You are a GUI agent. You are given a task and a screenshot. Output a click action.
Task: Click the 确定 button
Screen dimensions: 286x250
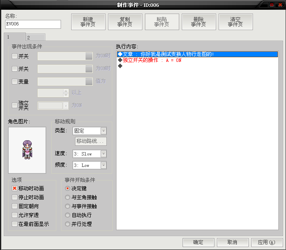198,242
